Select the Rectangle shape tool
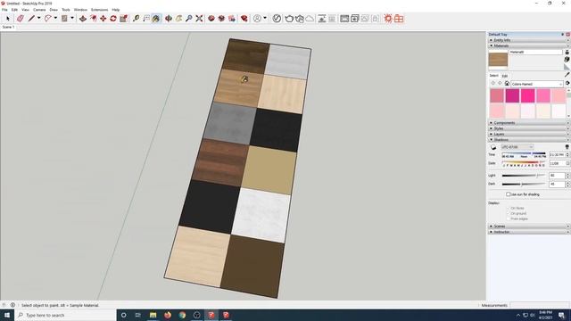 (x=64, y=18)
